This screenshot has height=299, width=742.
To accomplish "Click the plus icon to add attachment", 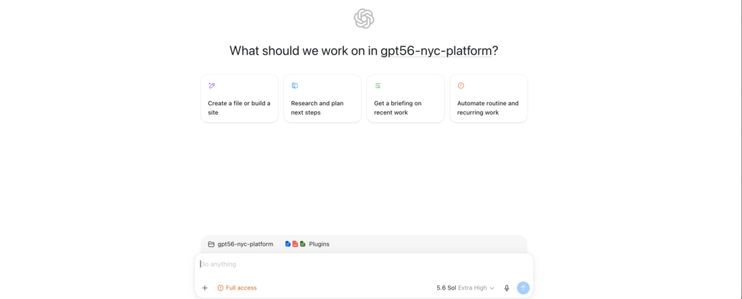I will (x=205, y=288).
